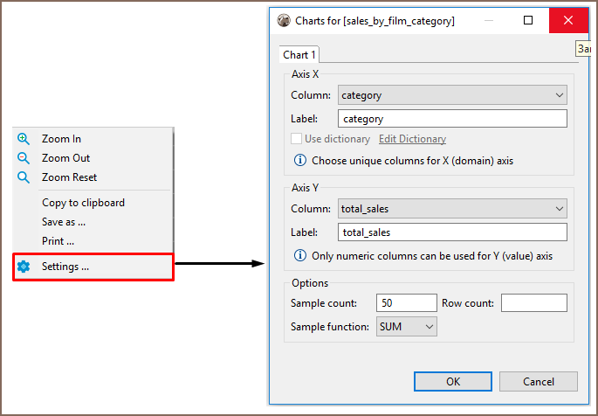Screen dimensions: 598x416
Task: Click the Settings gear icon
Action: click(x=24, y=267)
